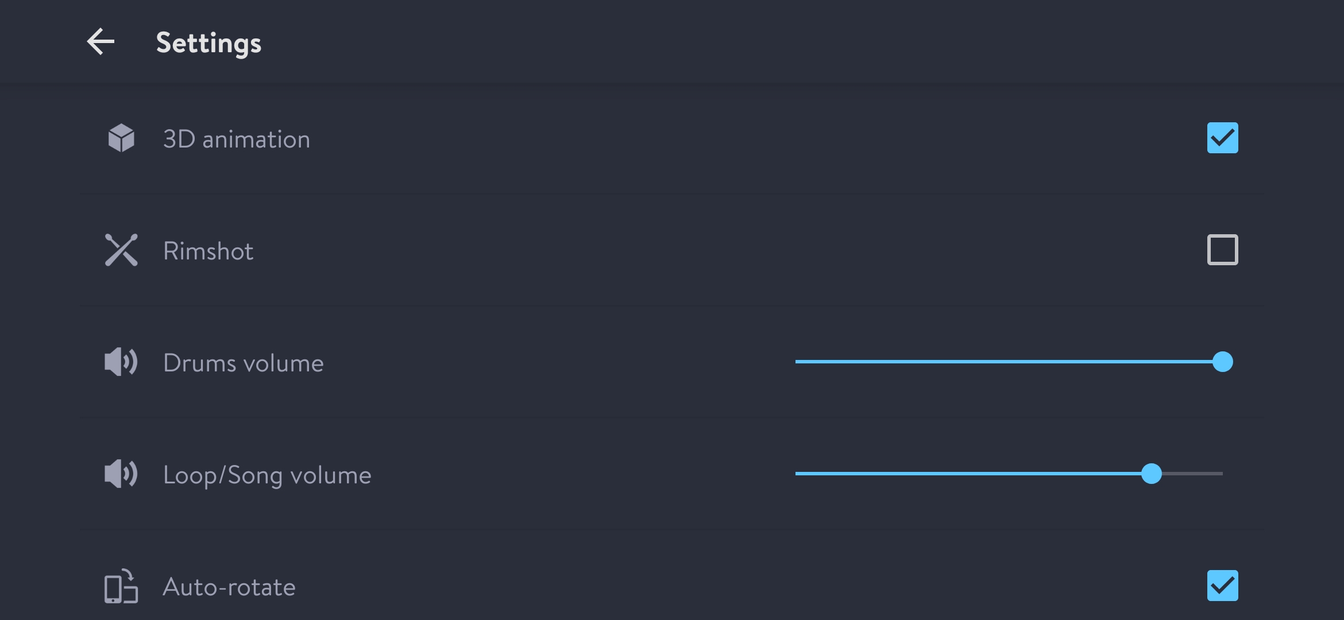Click the start of the Loop/Song volume track
The width and height of the screenshot is (1344, 620).
point(798,474)
